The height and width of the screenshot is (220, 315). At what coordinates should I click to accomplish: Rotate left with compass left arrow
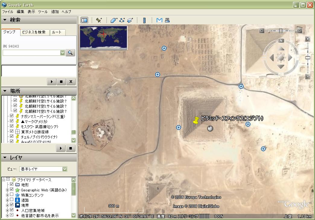pos(272,58)
